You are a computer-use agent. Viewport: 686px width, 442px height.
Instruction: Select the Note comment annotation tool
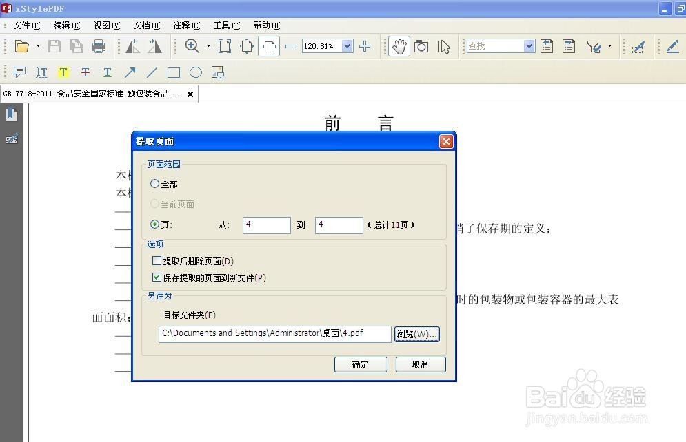[x=20, y=72]
